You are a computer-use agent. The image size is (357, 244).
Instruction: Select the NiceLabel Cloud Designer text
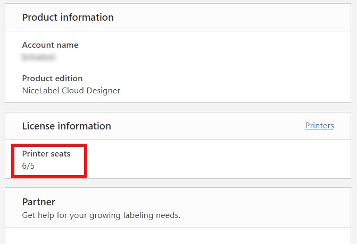pyautogui.click(x=71, y=90)
